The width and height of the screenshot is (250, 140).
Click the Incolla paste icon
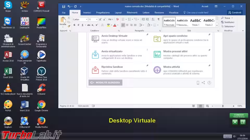pos(63,21)
